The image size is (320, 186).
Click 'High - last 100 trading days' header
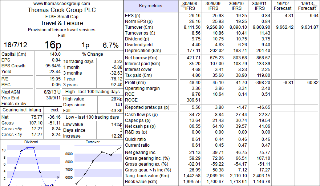[x=93, y=92]
